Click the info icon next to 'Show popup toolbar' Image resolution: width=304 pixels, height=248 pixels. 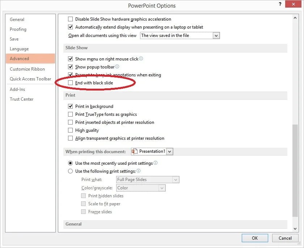click(117, 67)
